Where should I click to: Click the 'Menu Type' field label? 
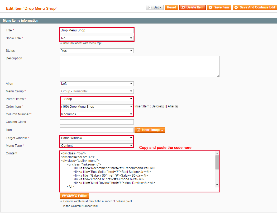pyautogui.click(x=14, y=146)
